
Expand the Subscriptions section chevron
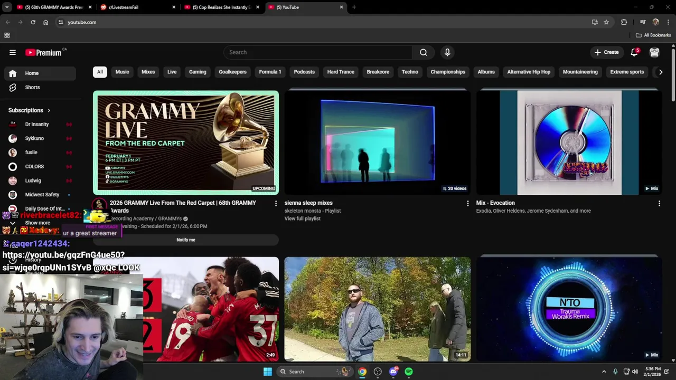click(49, 110)
